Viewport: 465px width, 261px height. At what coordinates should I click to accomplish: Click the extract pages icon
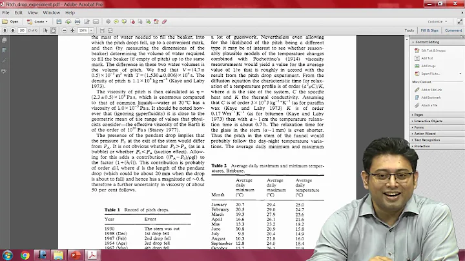coord(140,22)
